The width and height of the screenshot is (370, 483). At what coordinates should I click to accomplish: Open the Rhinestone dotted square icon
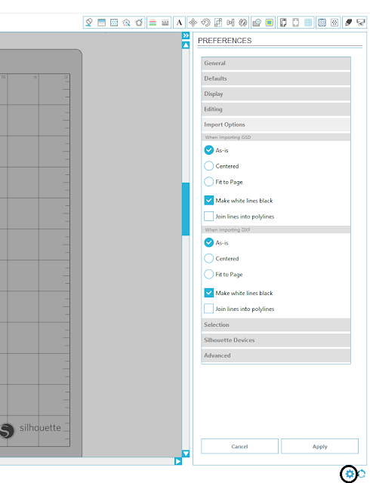point(335,23)
